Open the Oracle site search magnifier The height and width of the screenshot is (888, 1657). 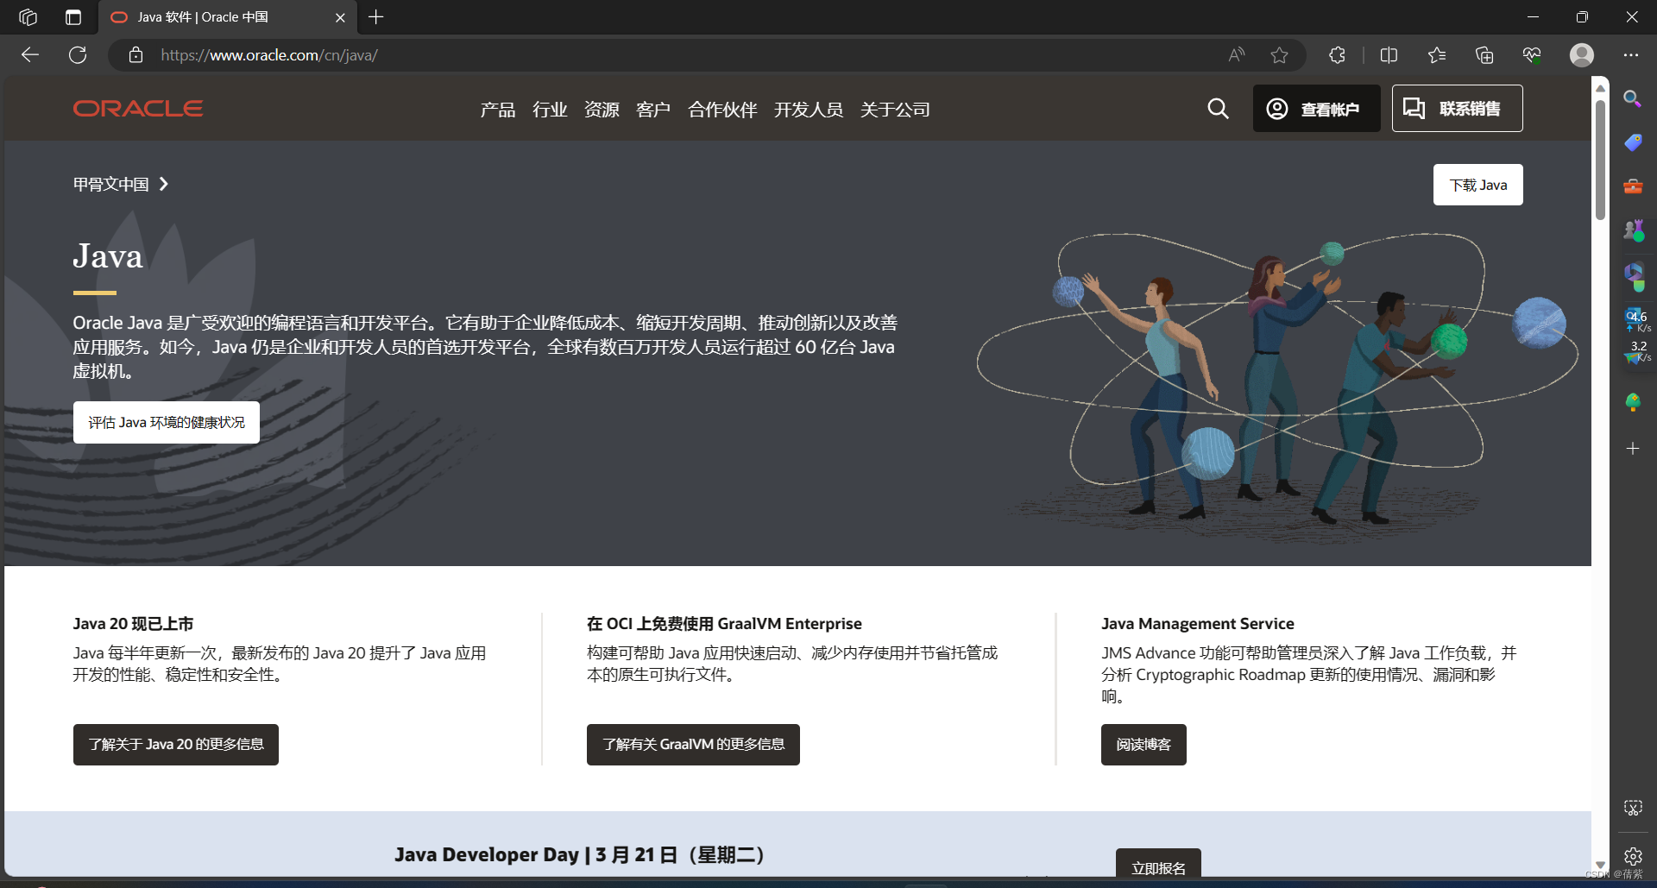pos(1218,109)
